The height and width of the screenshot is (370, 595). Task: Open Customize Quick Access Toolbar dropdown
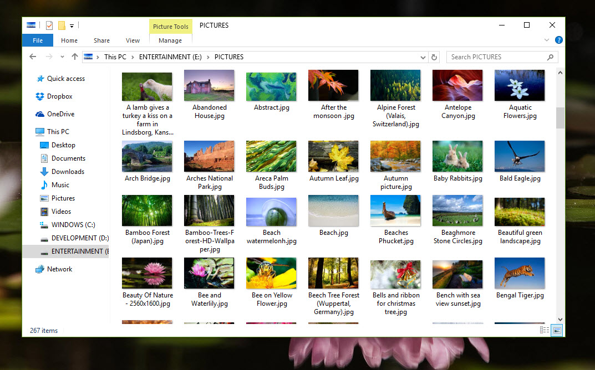pyautogui.click(x=72, y=25)
